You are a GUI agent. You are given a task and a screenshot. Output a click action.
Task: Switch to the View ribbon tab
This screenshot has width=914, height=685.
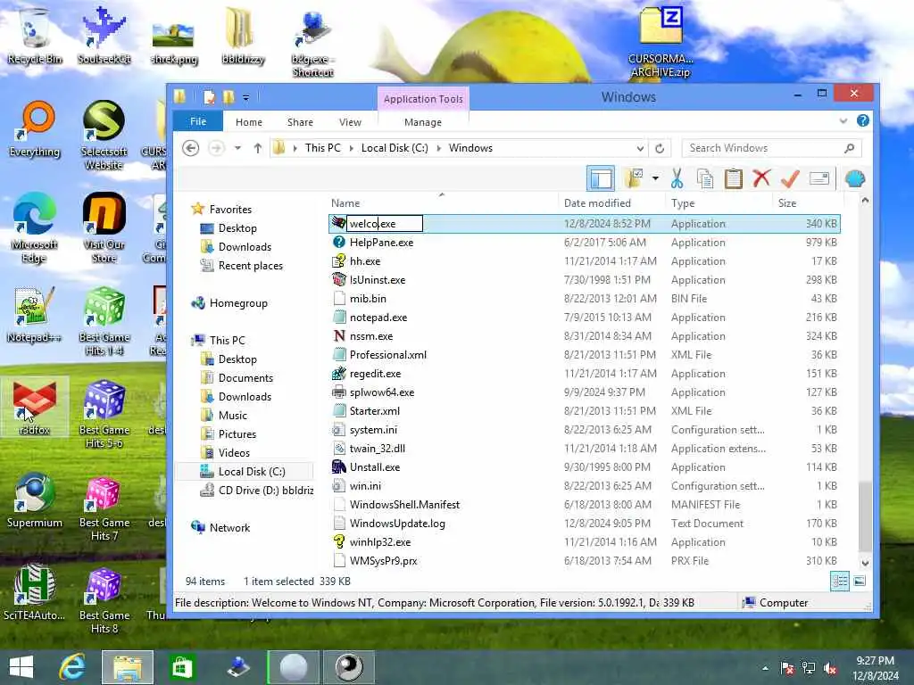tap(350, 121)
